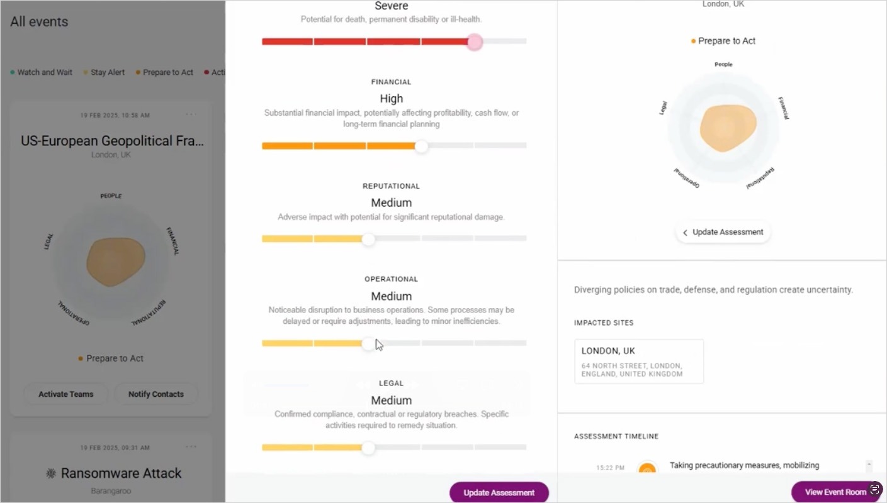Image resolution: width=887 pixels, height=503 pixels.
Task: Open the View Event Room button
Action: (x=835, y=492)
